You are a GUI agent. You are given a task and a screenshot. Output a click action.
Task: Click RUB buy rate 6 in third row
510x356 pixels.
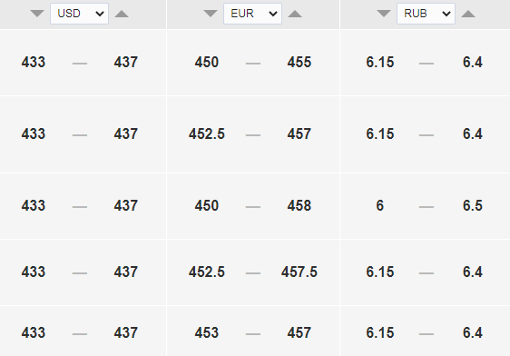pyautogui.click(x=380, y=205)
